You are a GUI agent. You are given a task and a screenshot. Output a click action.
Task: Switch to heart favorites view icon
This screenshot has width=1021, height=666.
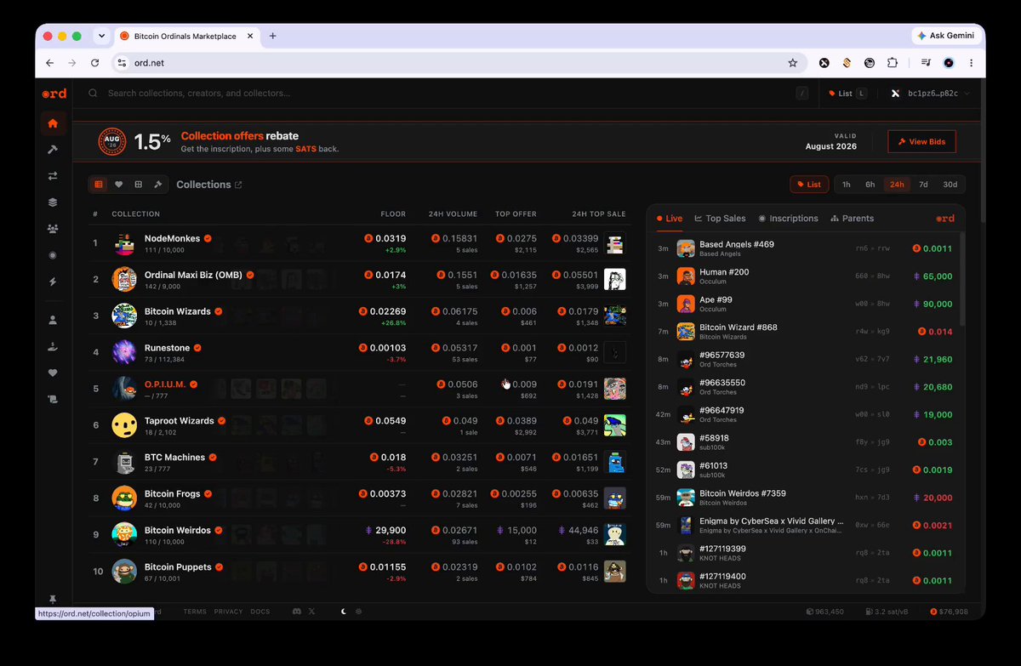(118, 185)
